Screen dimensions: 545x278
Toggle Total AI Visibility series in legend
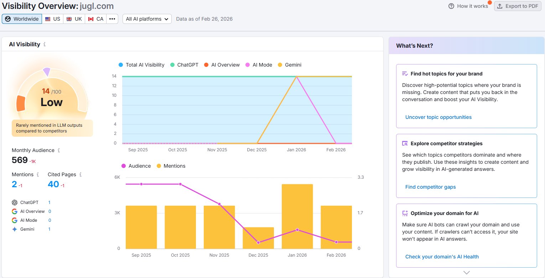(x=141, y=65)
